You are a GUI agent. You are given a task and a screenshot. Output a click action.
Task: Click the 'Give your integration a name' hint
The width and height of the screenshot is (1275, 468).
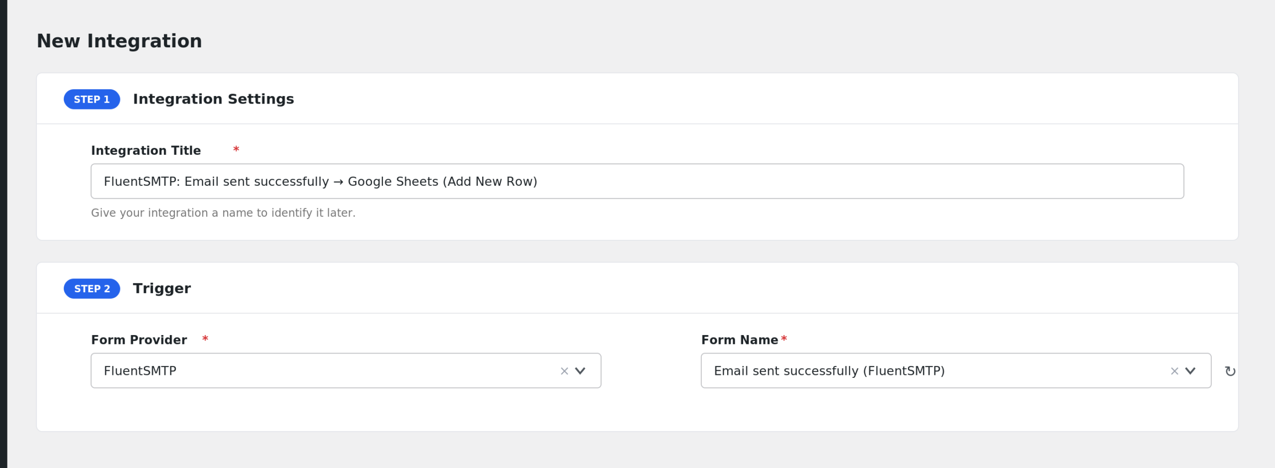click(223, 213)
